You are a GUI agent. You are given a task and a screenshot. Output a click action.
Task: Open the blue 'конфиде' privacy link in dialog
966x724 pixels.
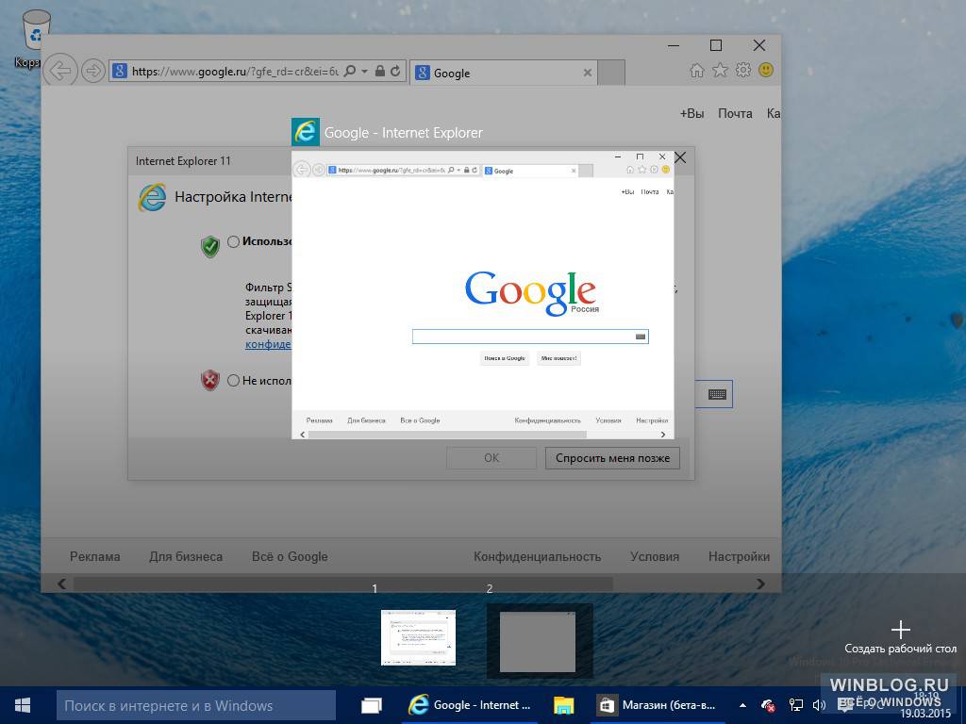click(x=268, y=344)
